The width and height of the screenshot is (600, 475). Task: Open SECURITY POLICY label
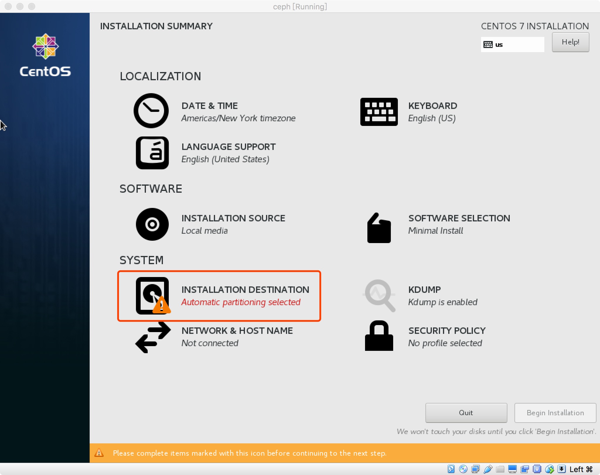coord(447,331)
